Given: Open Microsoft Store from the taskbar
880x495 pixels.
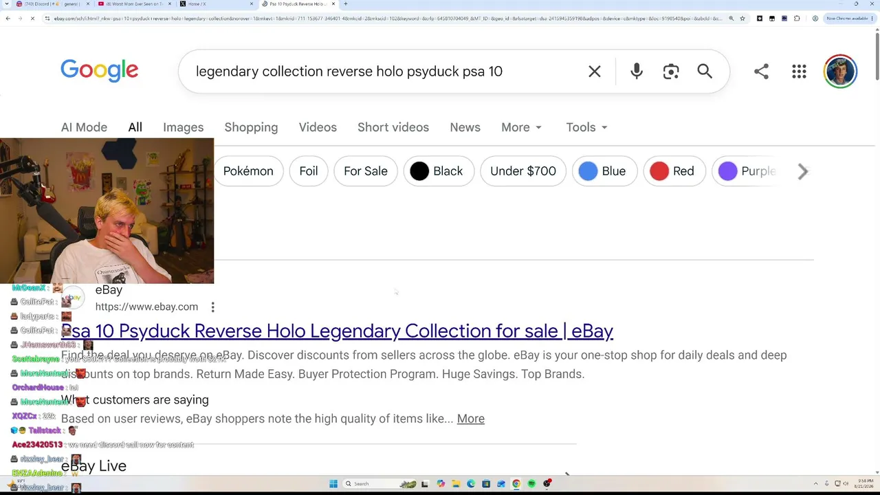Looking at the screenshot, I should 486,484.
